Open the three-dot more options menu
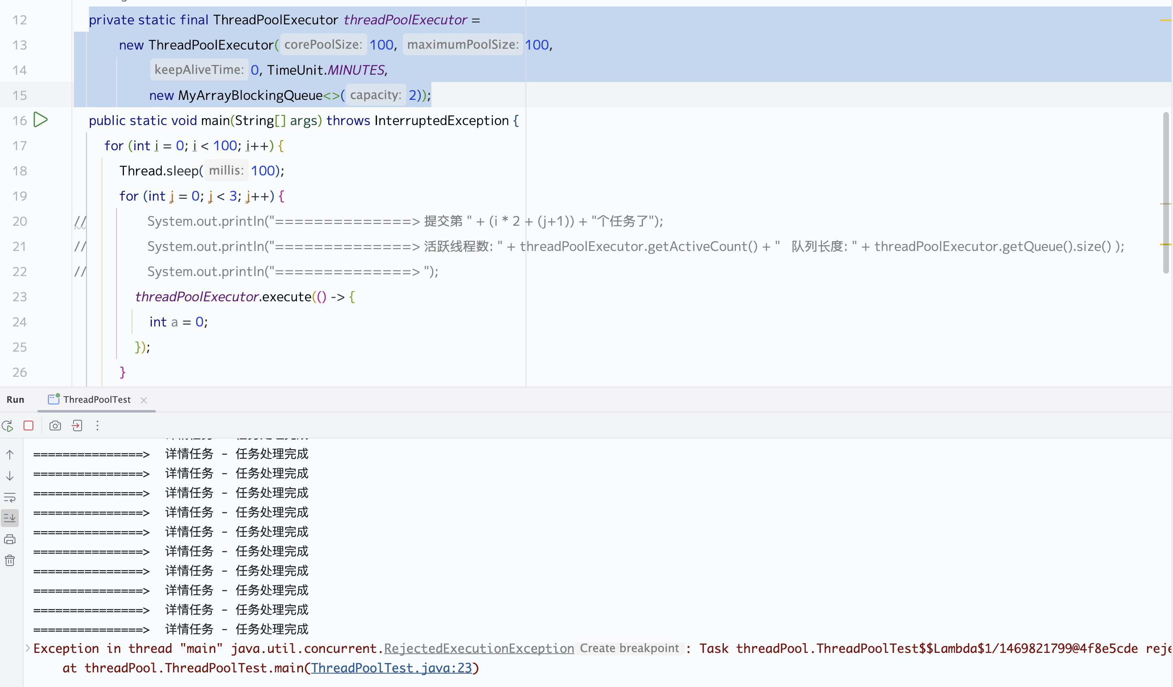The height and width of the screenshot is (687, 1173). pyautogui.click(x=97, y=426)
